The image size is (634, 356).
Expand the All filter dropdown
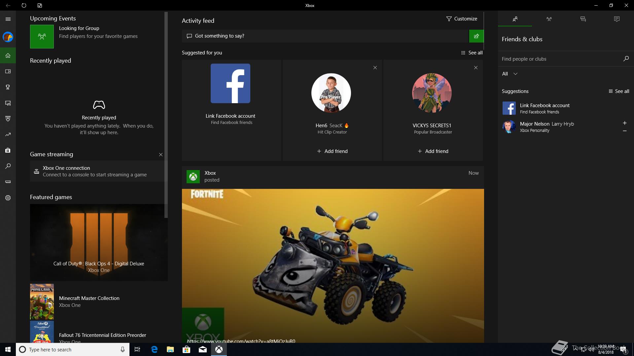(x=510, y=74)
